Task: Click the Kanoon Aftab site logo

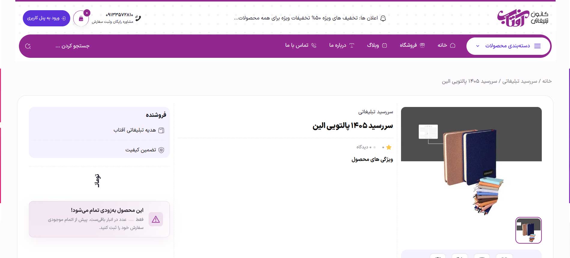Action: tap(523, 18)
